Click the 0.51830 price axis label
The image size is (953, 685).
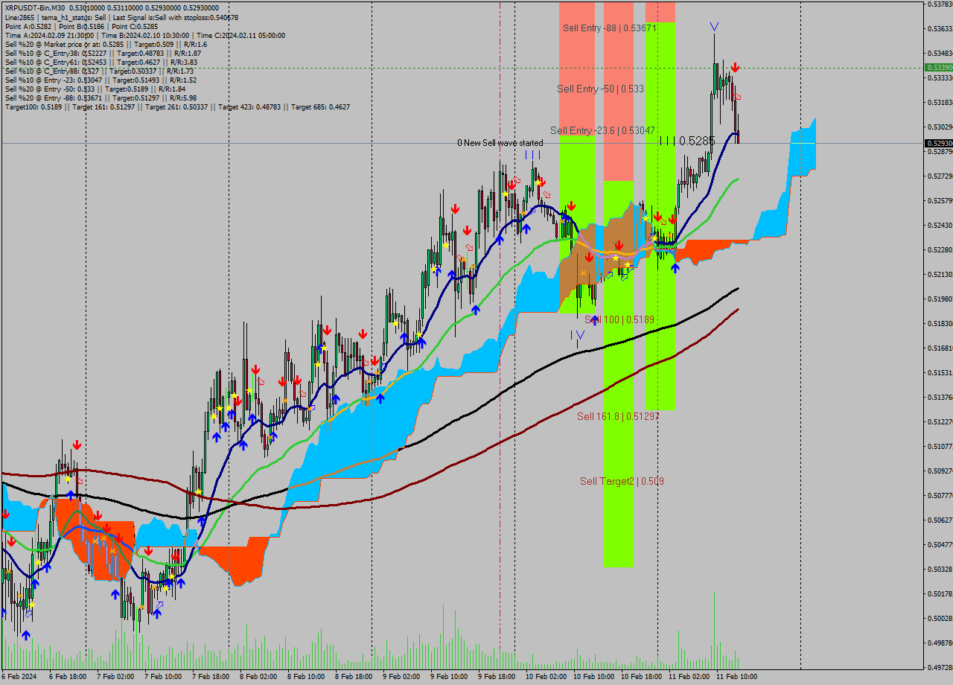point(940,324)
